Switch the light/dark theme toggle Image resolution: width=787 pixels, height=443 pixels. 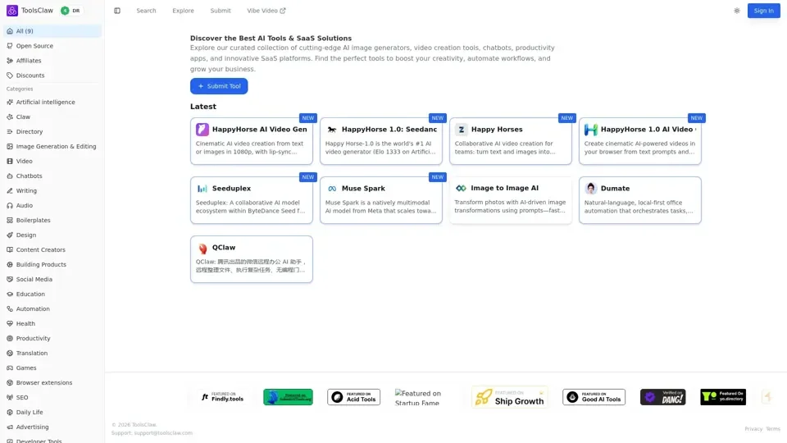[736, 11]
